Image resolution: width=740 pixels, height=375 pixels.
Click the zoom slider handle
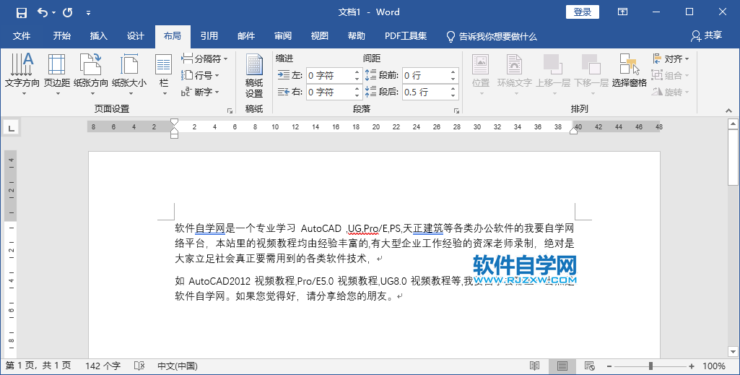pos(650,366)
